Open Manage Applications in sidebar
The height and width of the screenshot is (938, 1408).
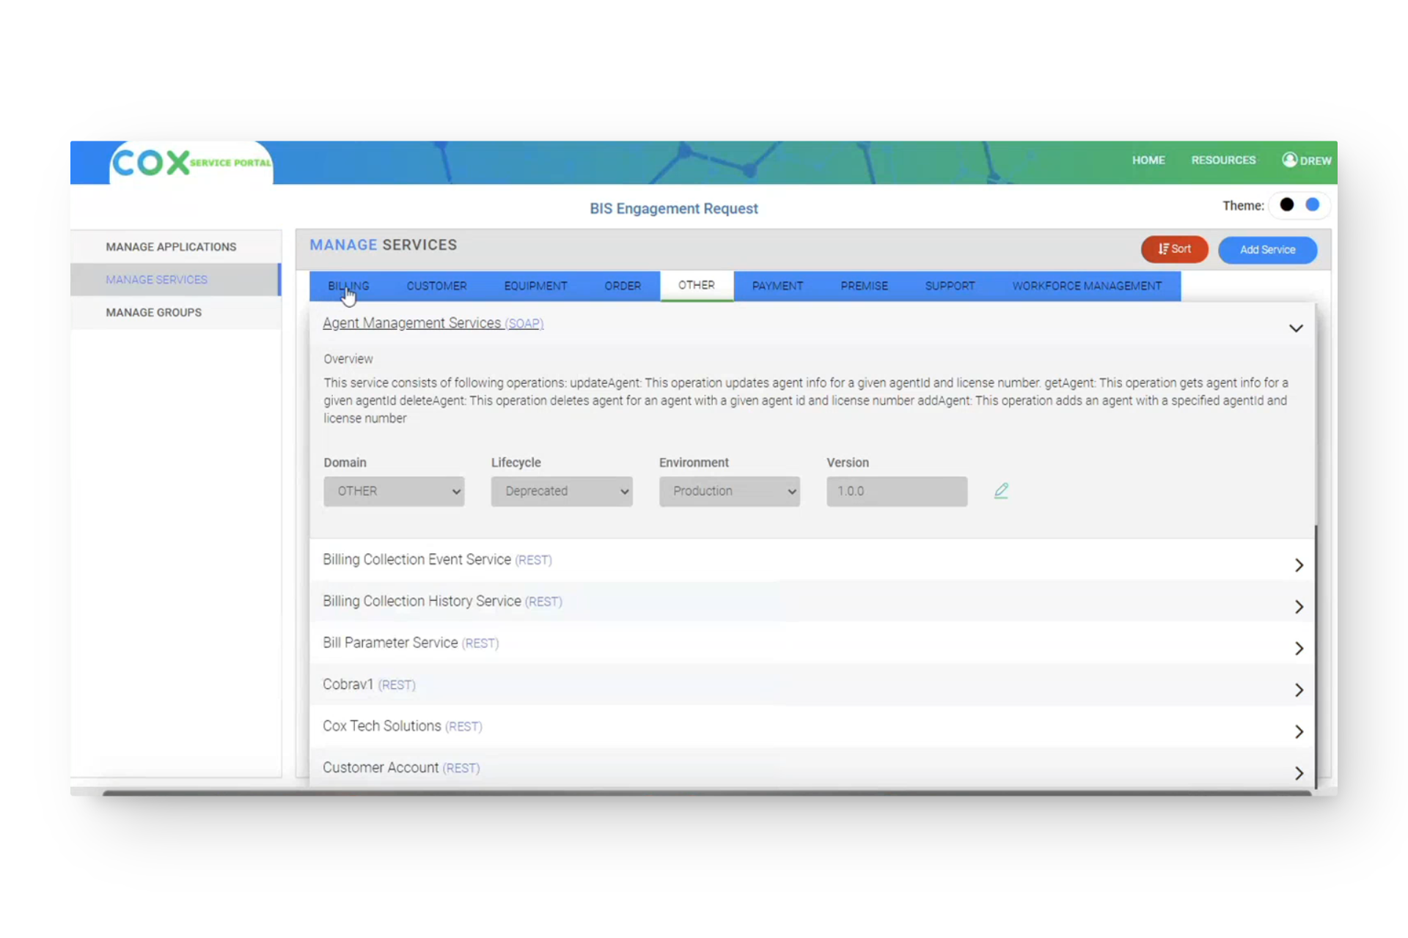click(x=171, y=247)
